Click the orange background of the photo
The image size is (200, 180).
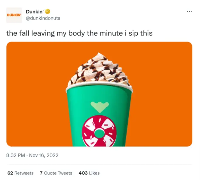[35, 94]
